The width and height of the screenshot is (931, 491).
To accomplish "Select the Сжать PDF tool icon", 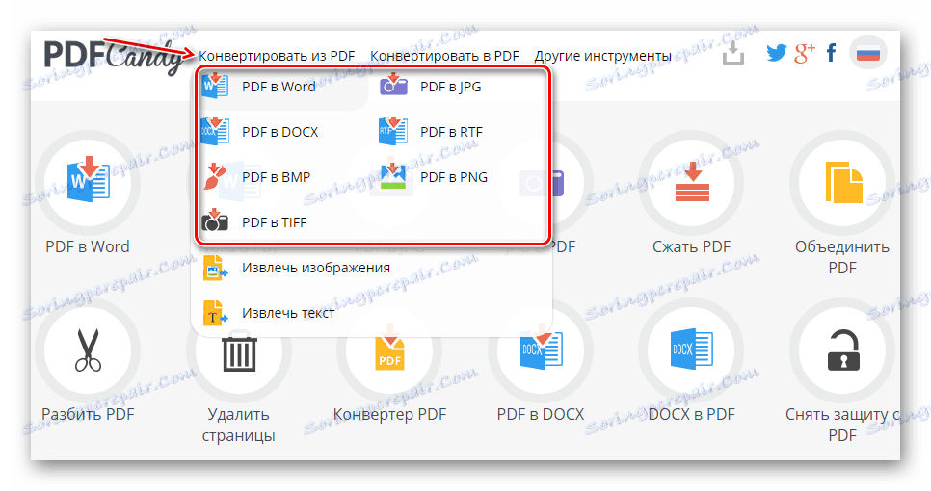I will coord(692,183).
